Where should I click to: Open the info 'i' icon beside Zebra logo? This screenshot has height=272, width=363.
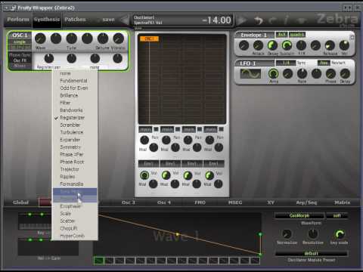[x=287, y=20]
